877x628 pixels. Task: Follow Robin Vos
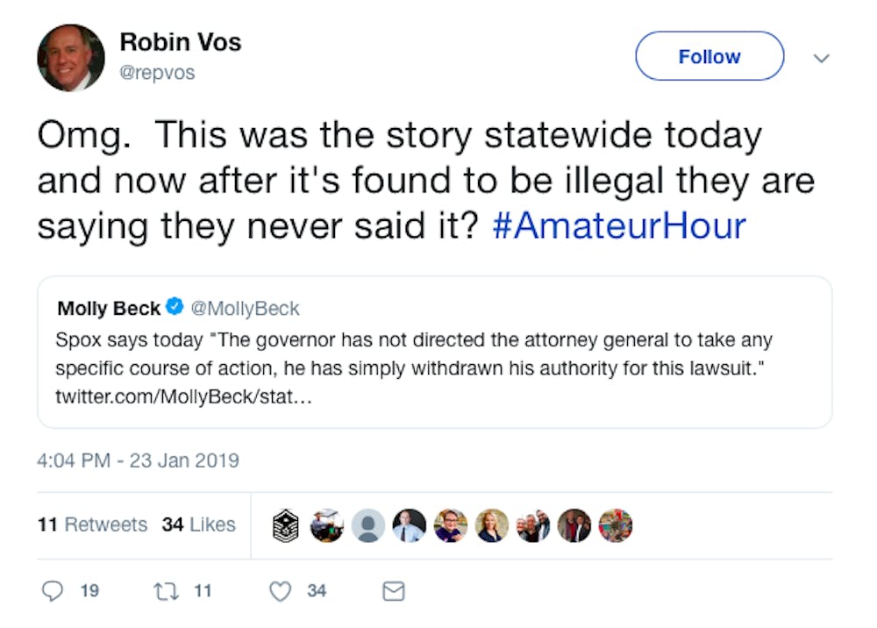[709, 57]
